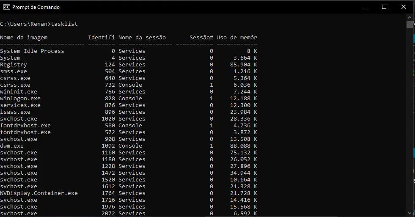Click PID value 1764
Image resolution: width=415 pixels, height=217 pixels.
coord(108,193)
